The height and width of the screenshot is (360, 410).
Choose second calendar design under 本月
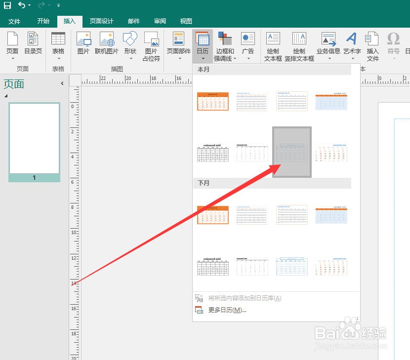252,101
